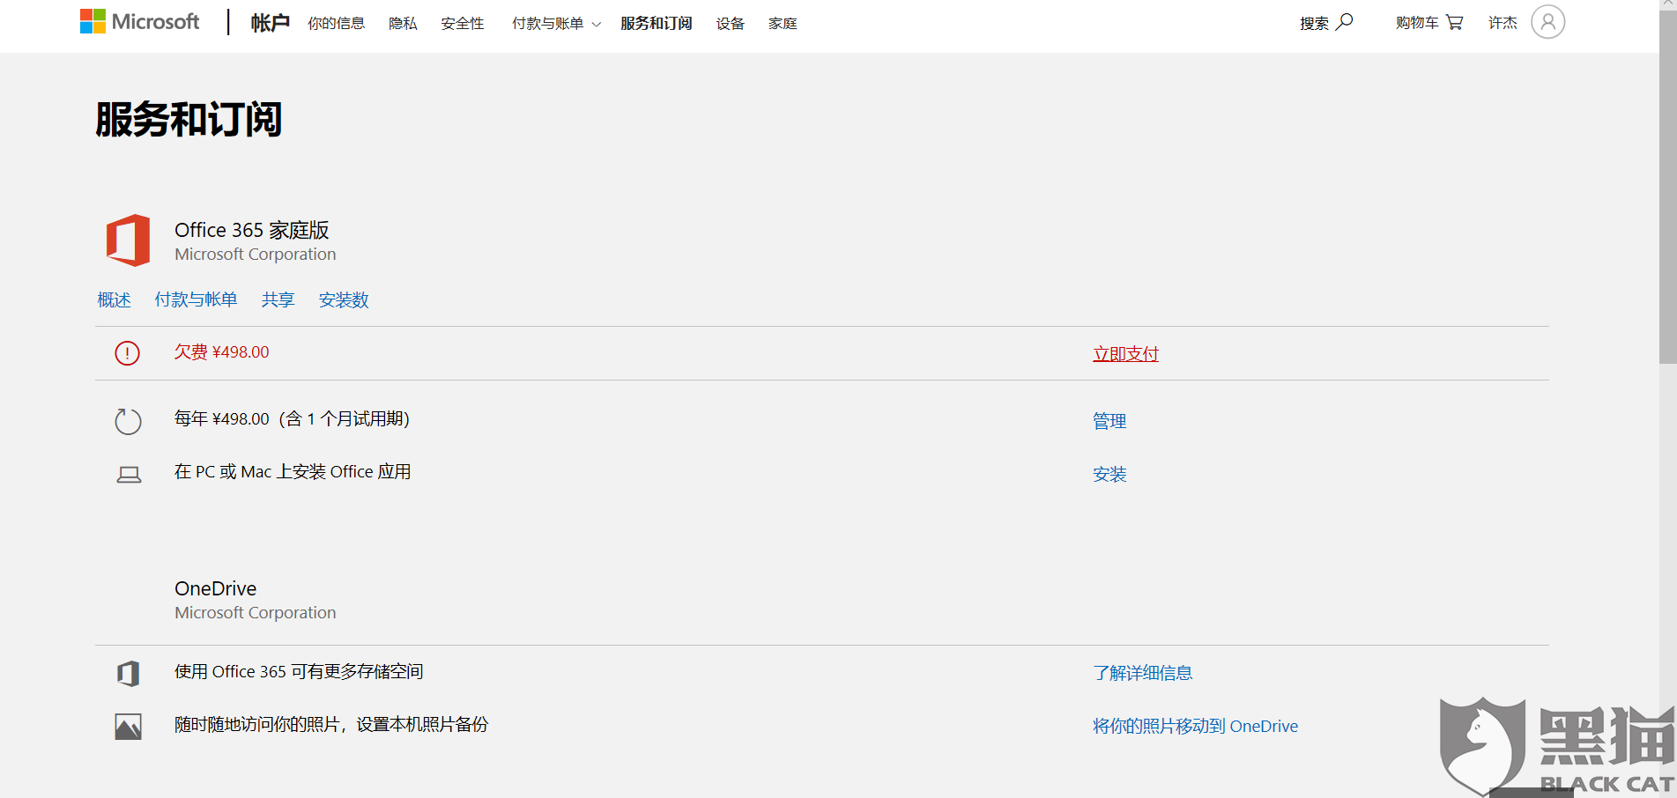Open the 管理 subscription link
The width and height of the screenshot is (1677, 798).
click(1109, 421)
